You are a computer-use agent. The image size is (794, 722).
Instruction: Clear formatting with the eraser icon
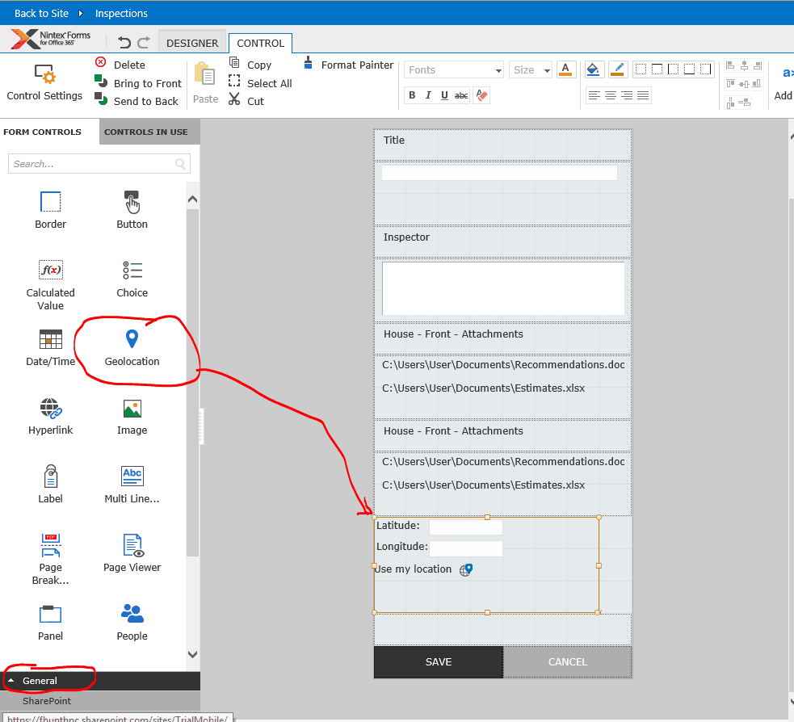click(481, 95)
